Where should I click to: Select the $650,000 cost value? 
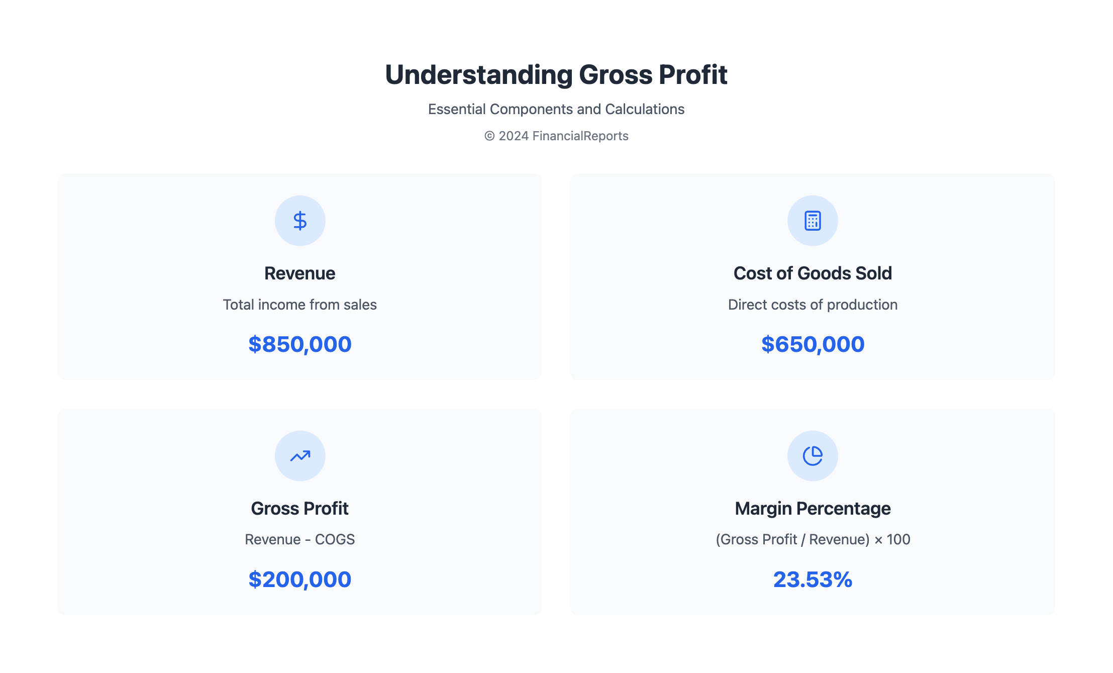813,344
